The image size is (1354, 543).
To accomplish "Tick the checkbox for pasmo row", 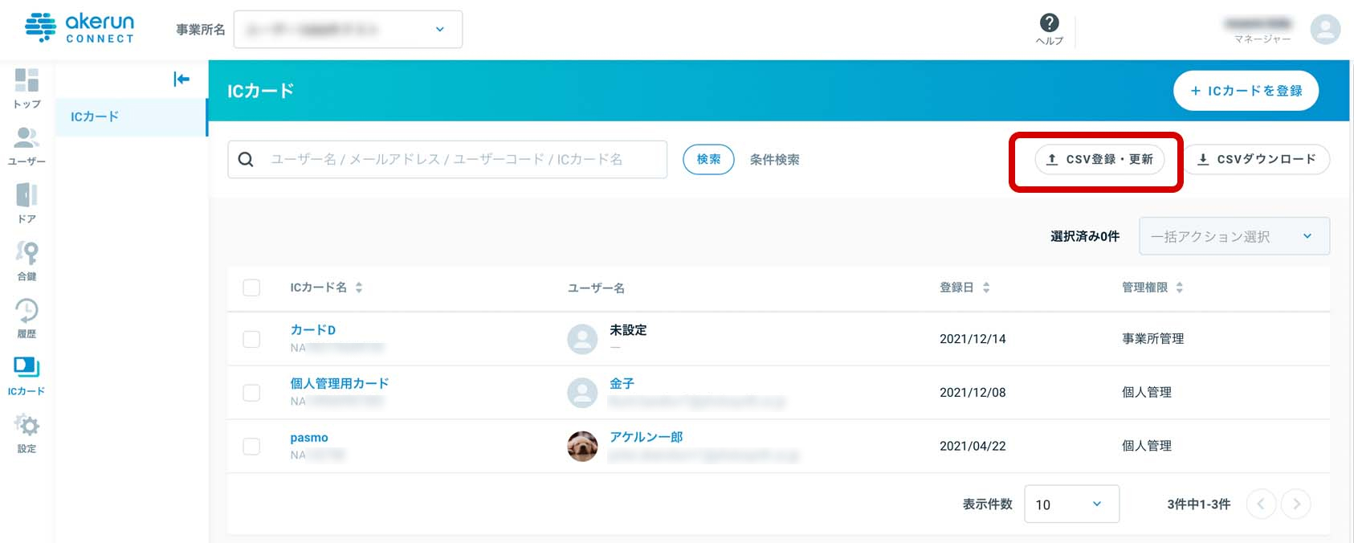I will pyautogui.click(x=251, y=446).
